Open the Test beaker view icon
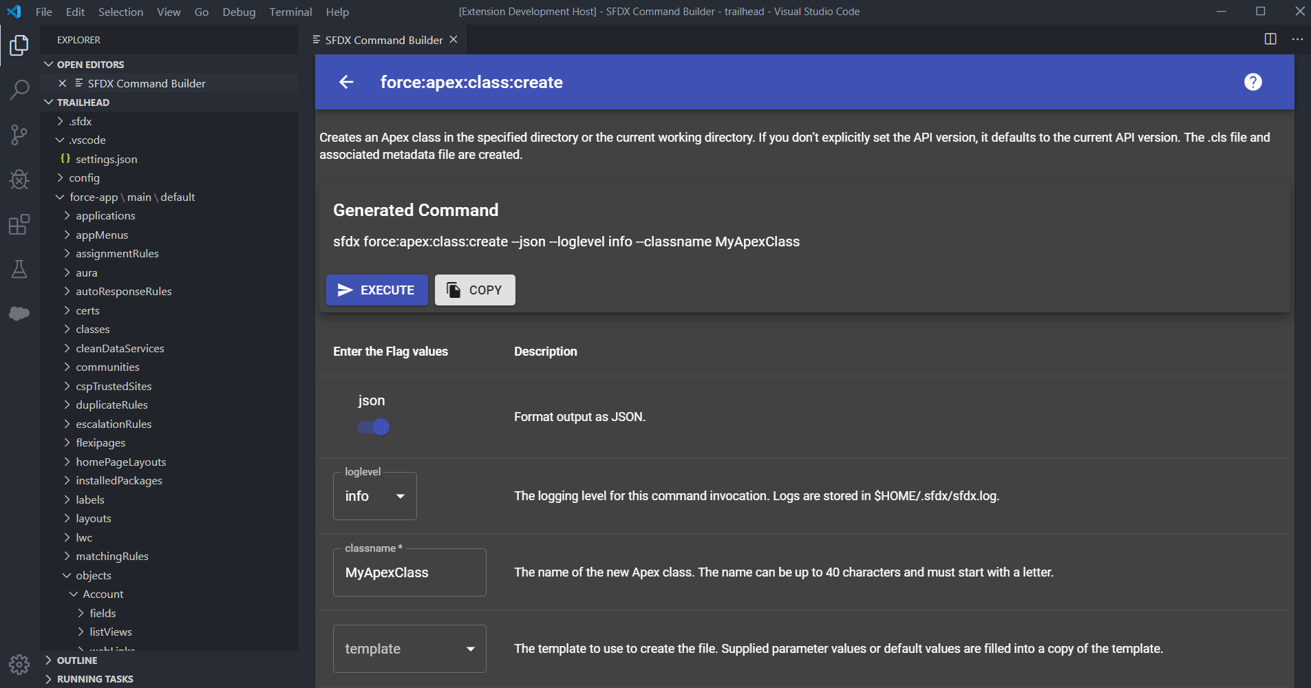1311x688 pixels. (19, 269)
